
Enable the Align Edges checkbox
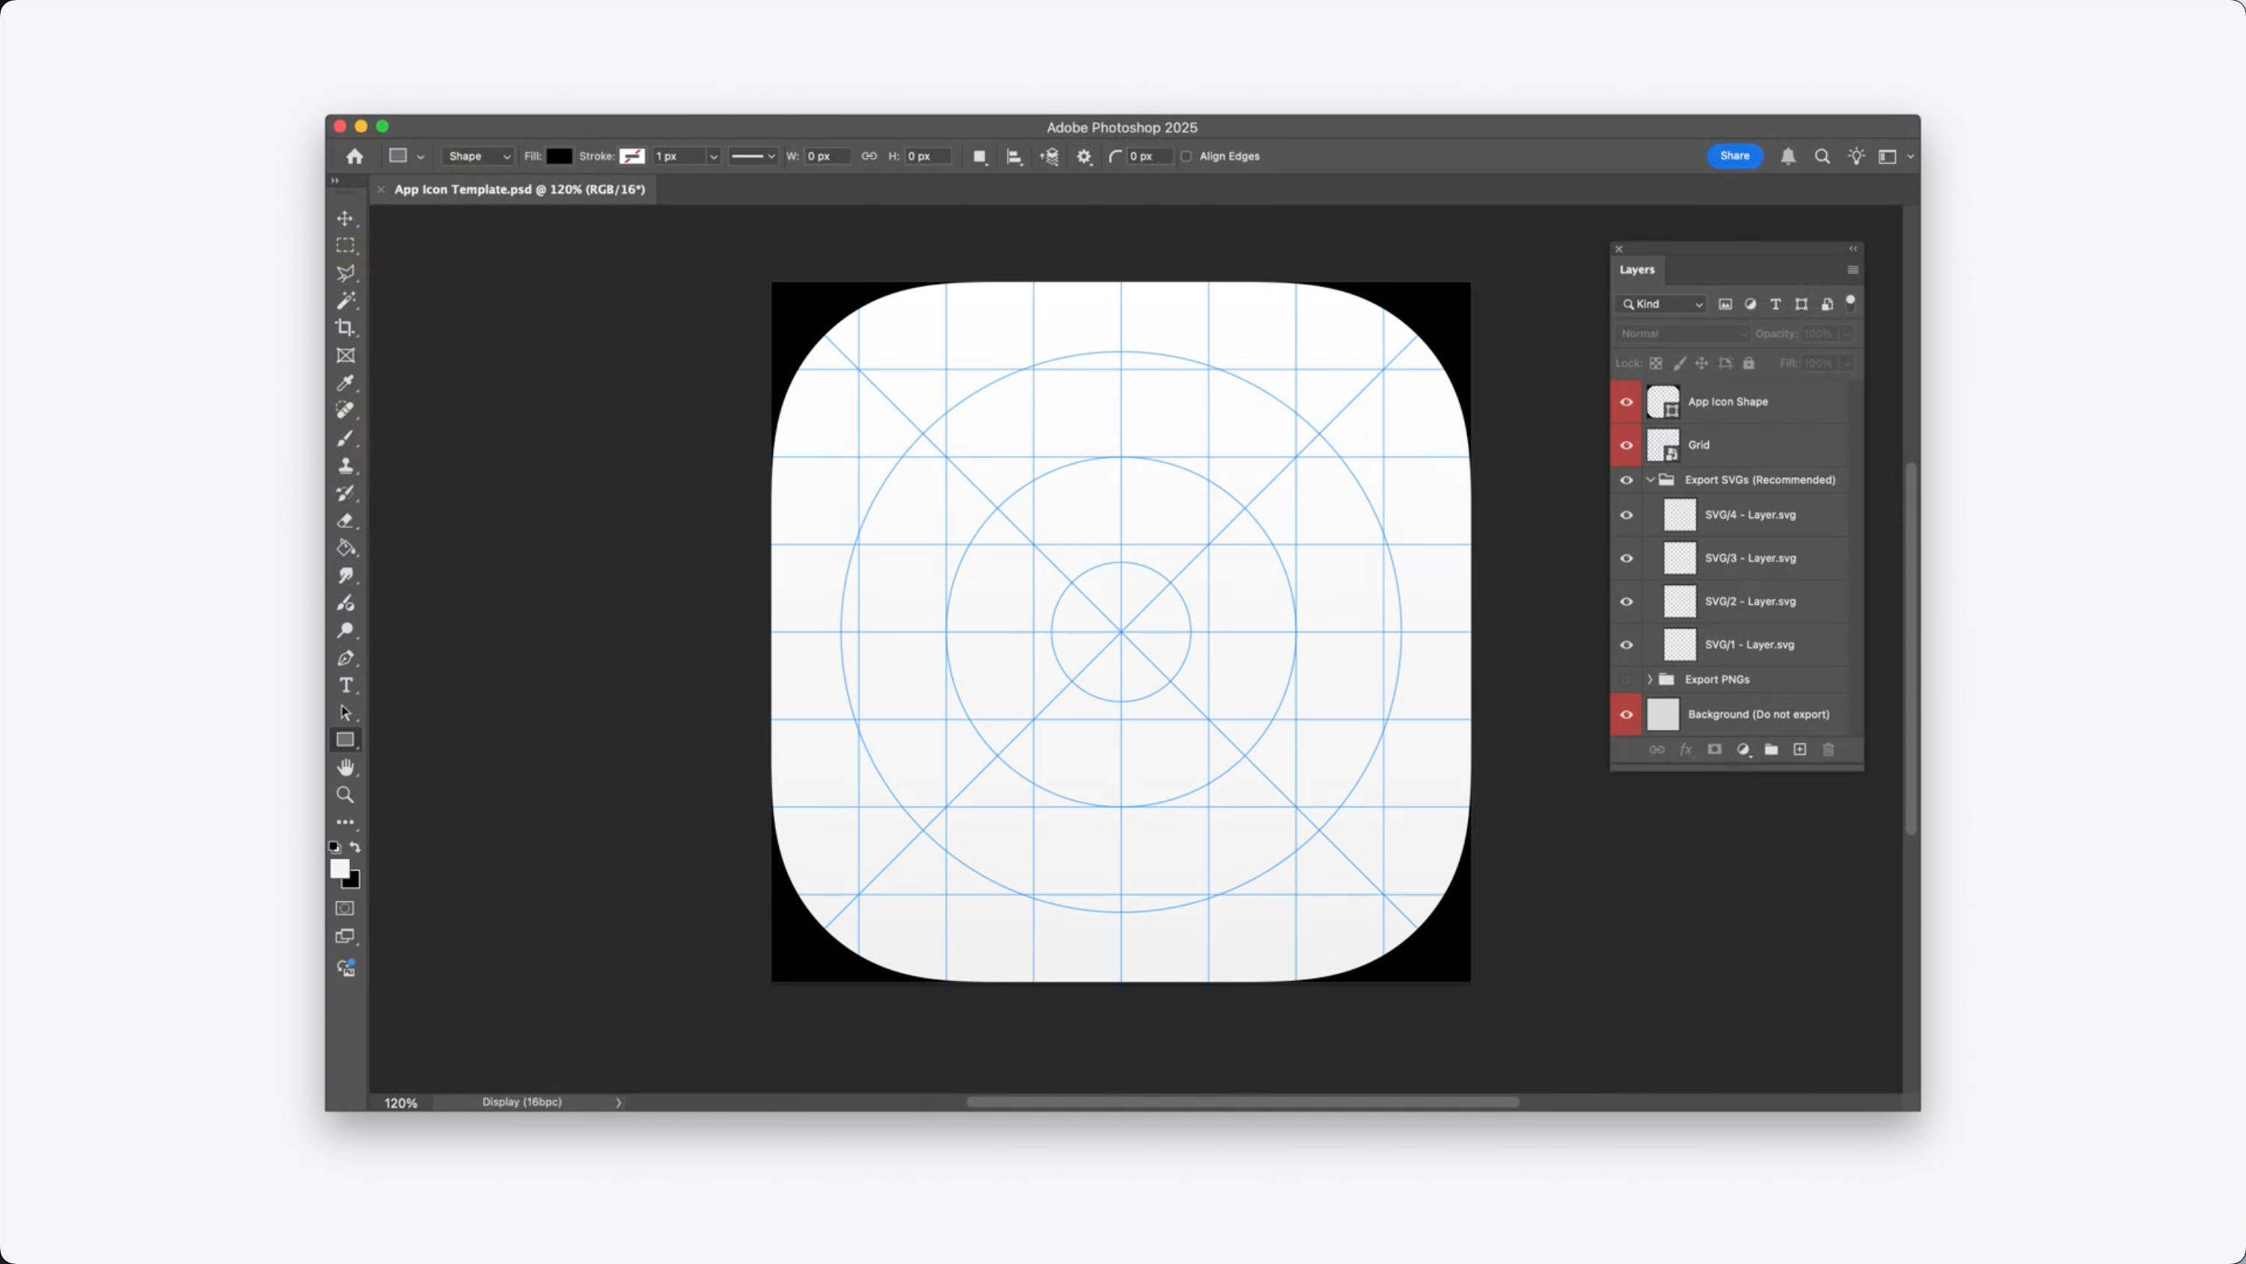[1186, 156]
